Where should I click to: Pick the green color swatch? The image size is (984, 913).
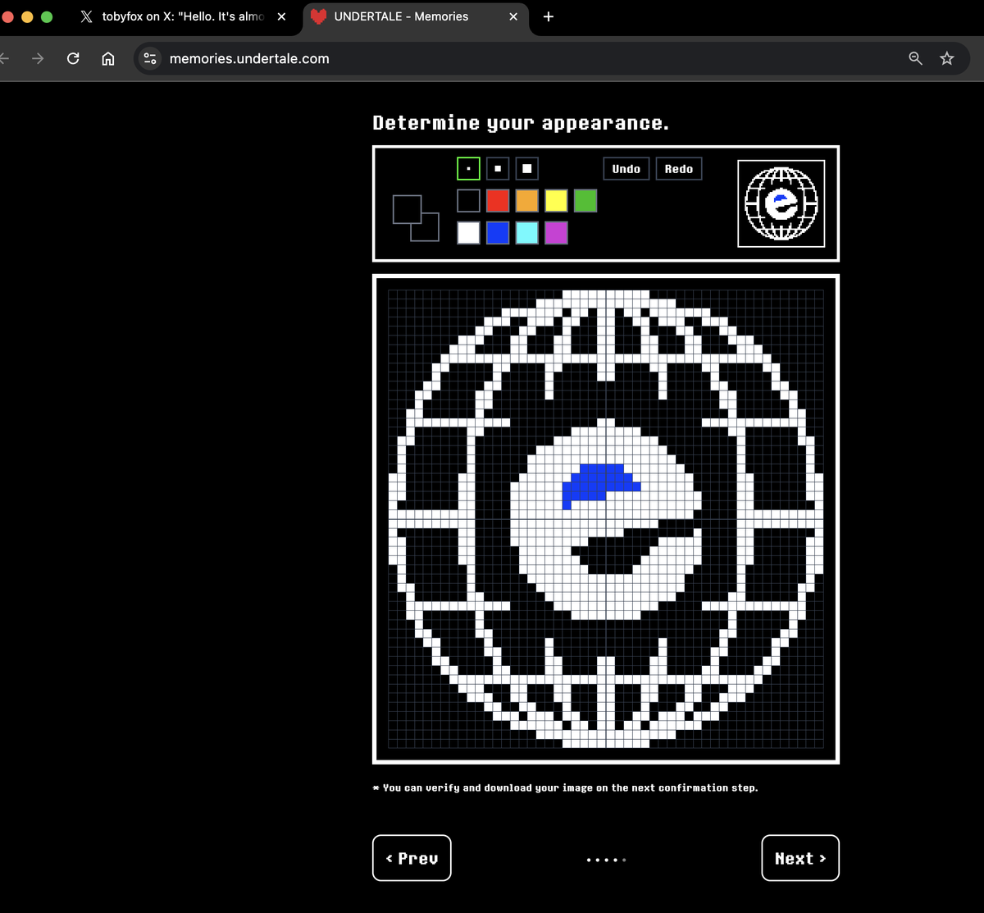coord(585,200)
